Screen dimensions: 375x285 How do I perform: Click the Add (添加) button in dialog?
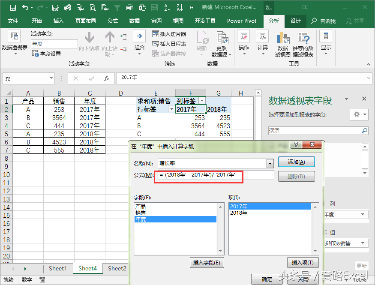pos(296,162)
